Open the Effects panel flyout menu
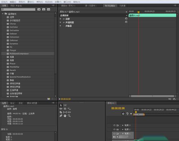The width and height of the screenshot is (179, 141). pos(53,5)
